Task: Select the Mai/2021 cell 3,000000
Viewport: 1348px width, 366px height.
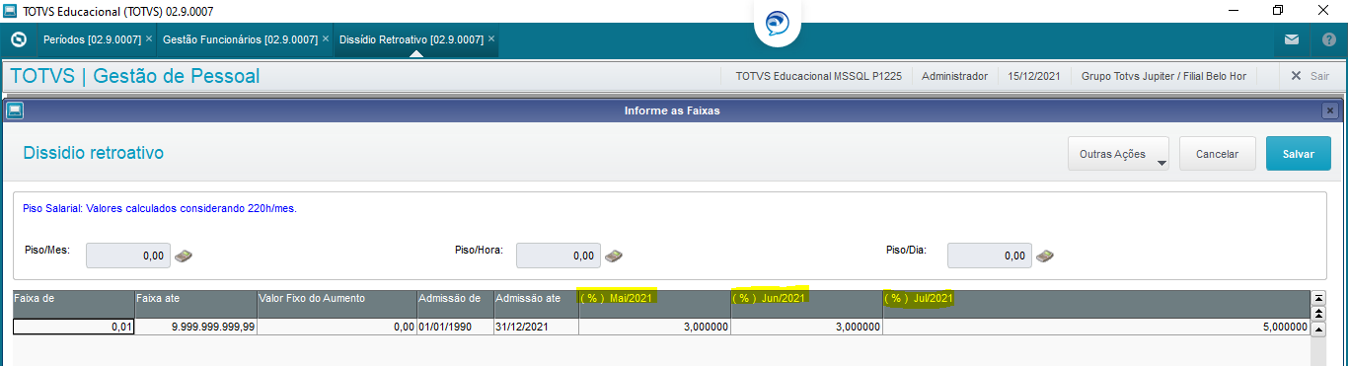Action: coord(654,327)
